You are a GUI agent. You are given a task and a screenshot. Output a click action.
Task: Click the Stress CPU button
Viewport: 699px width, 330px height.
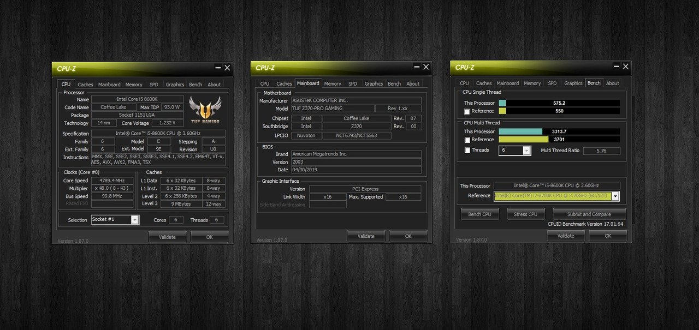[x=525, y=214]
